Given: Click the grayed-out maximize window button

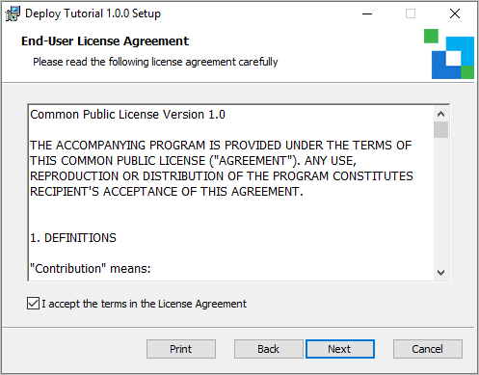Looking at the screenshot, I should pyautogui.click(x=411, y=13).
